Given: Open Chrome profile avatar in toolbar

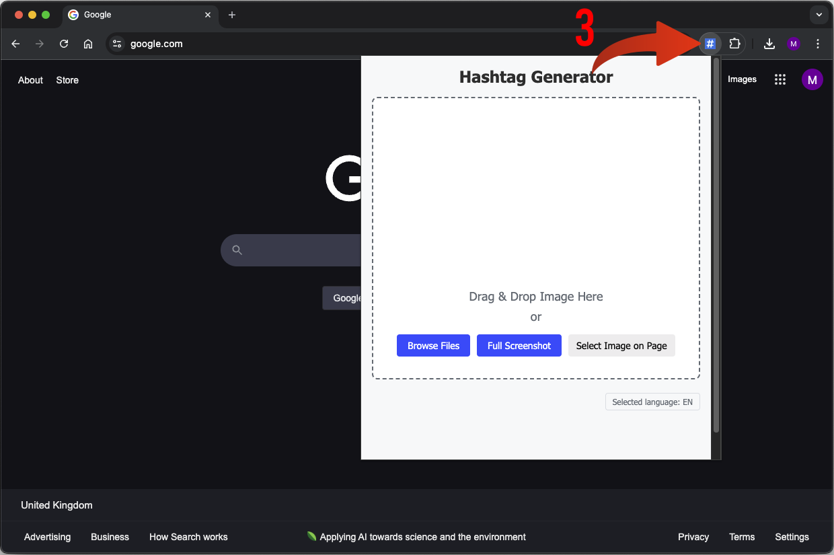Looking at the screenshot, I should [794, 44].
